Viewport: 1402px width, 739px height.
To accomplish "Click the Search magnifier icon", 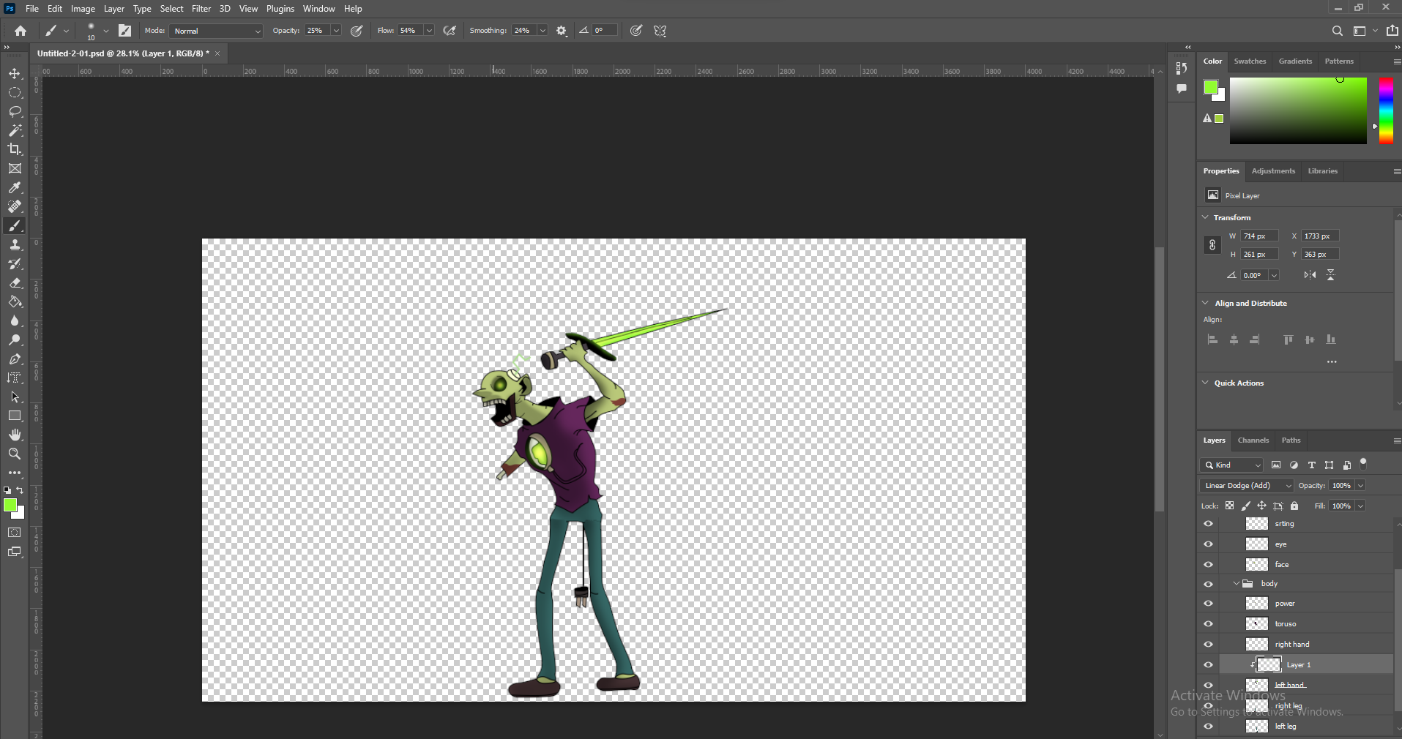I will click(1337, 31).
